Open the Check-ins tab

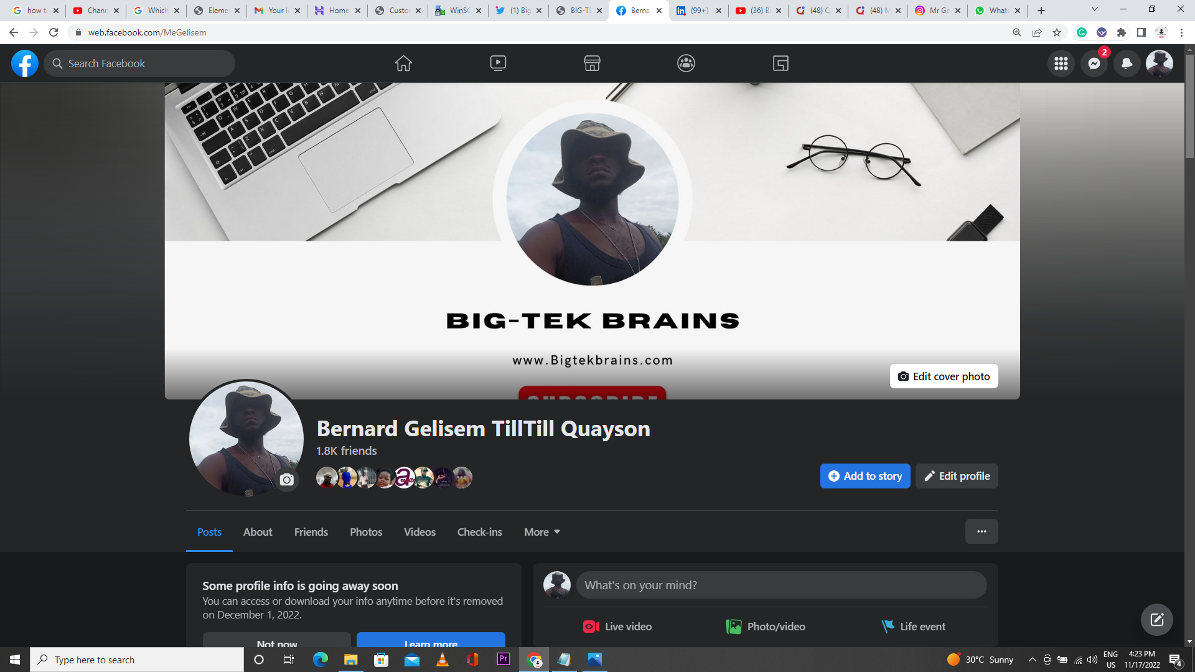479,532
